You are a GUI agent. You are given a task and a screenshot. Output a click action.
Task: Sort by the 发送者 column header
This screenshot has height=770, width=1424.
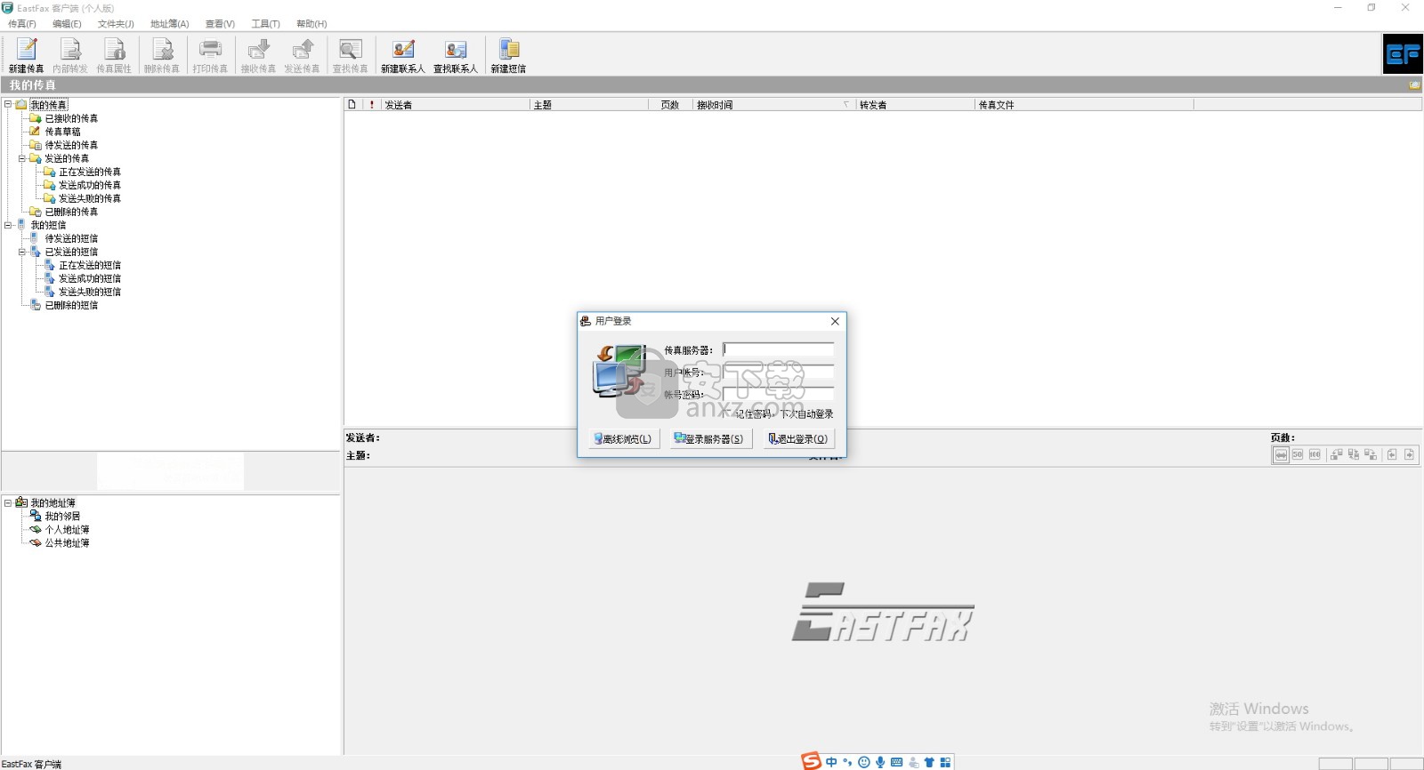(455, 105)
